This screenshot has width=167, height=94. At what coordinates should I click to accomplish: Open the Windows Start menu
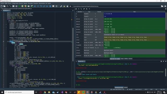(x=2, y=92)
